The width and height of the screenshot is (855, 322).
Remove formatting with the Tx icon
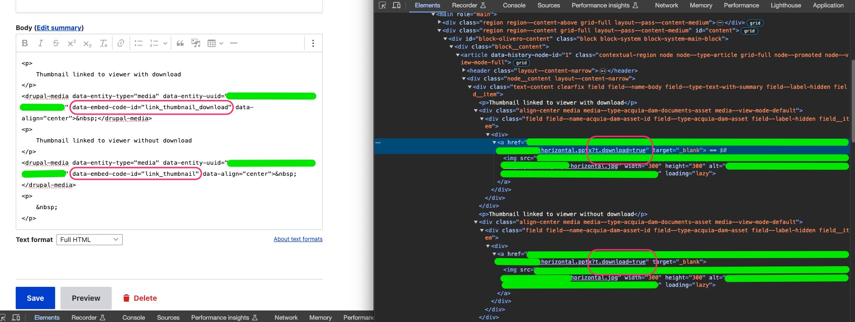pos(103,43)
